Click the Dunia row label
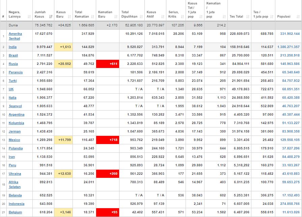302x217 pixels. point(13,25)
